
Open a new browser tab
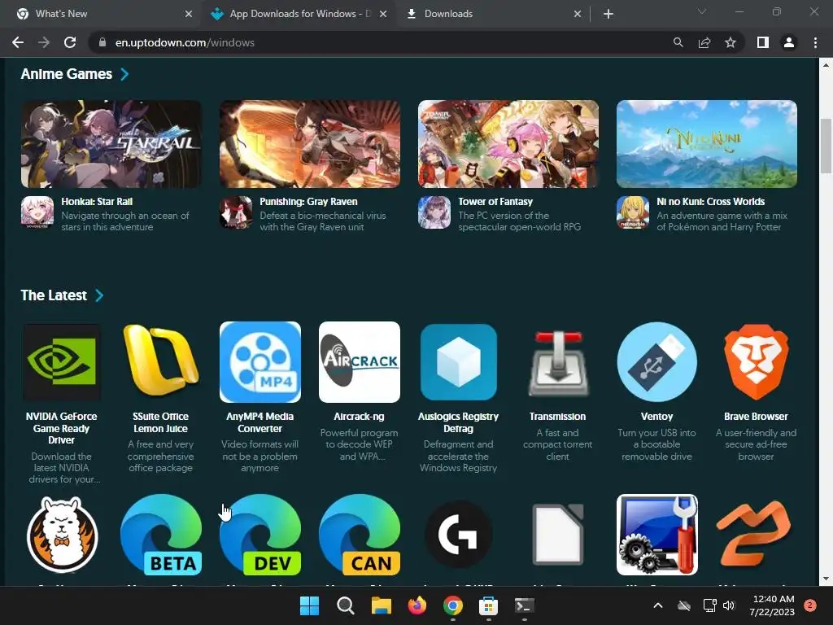pos(608,14)
